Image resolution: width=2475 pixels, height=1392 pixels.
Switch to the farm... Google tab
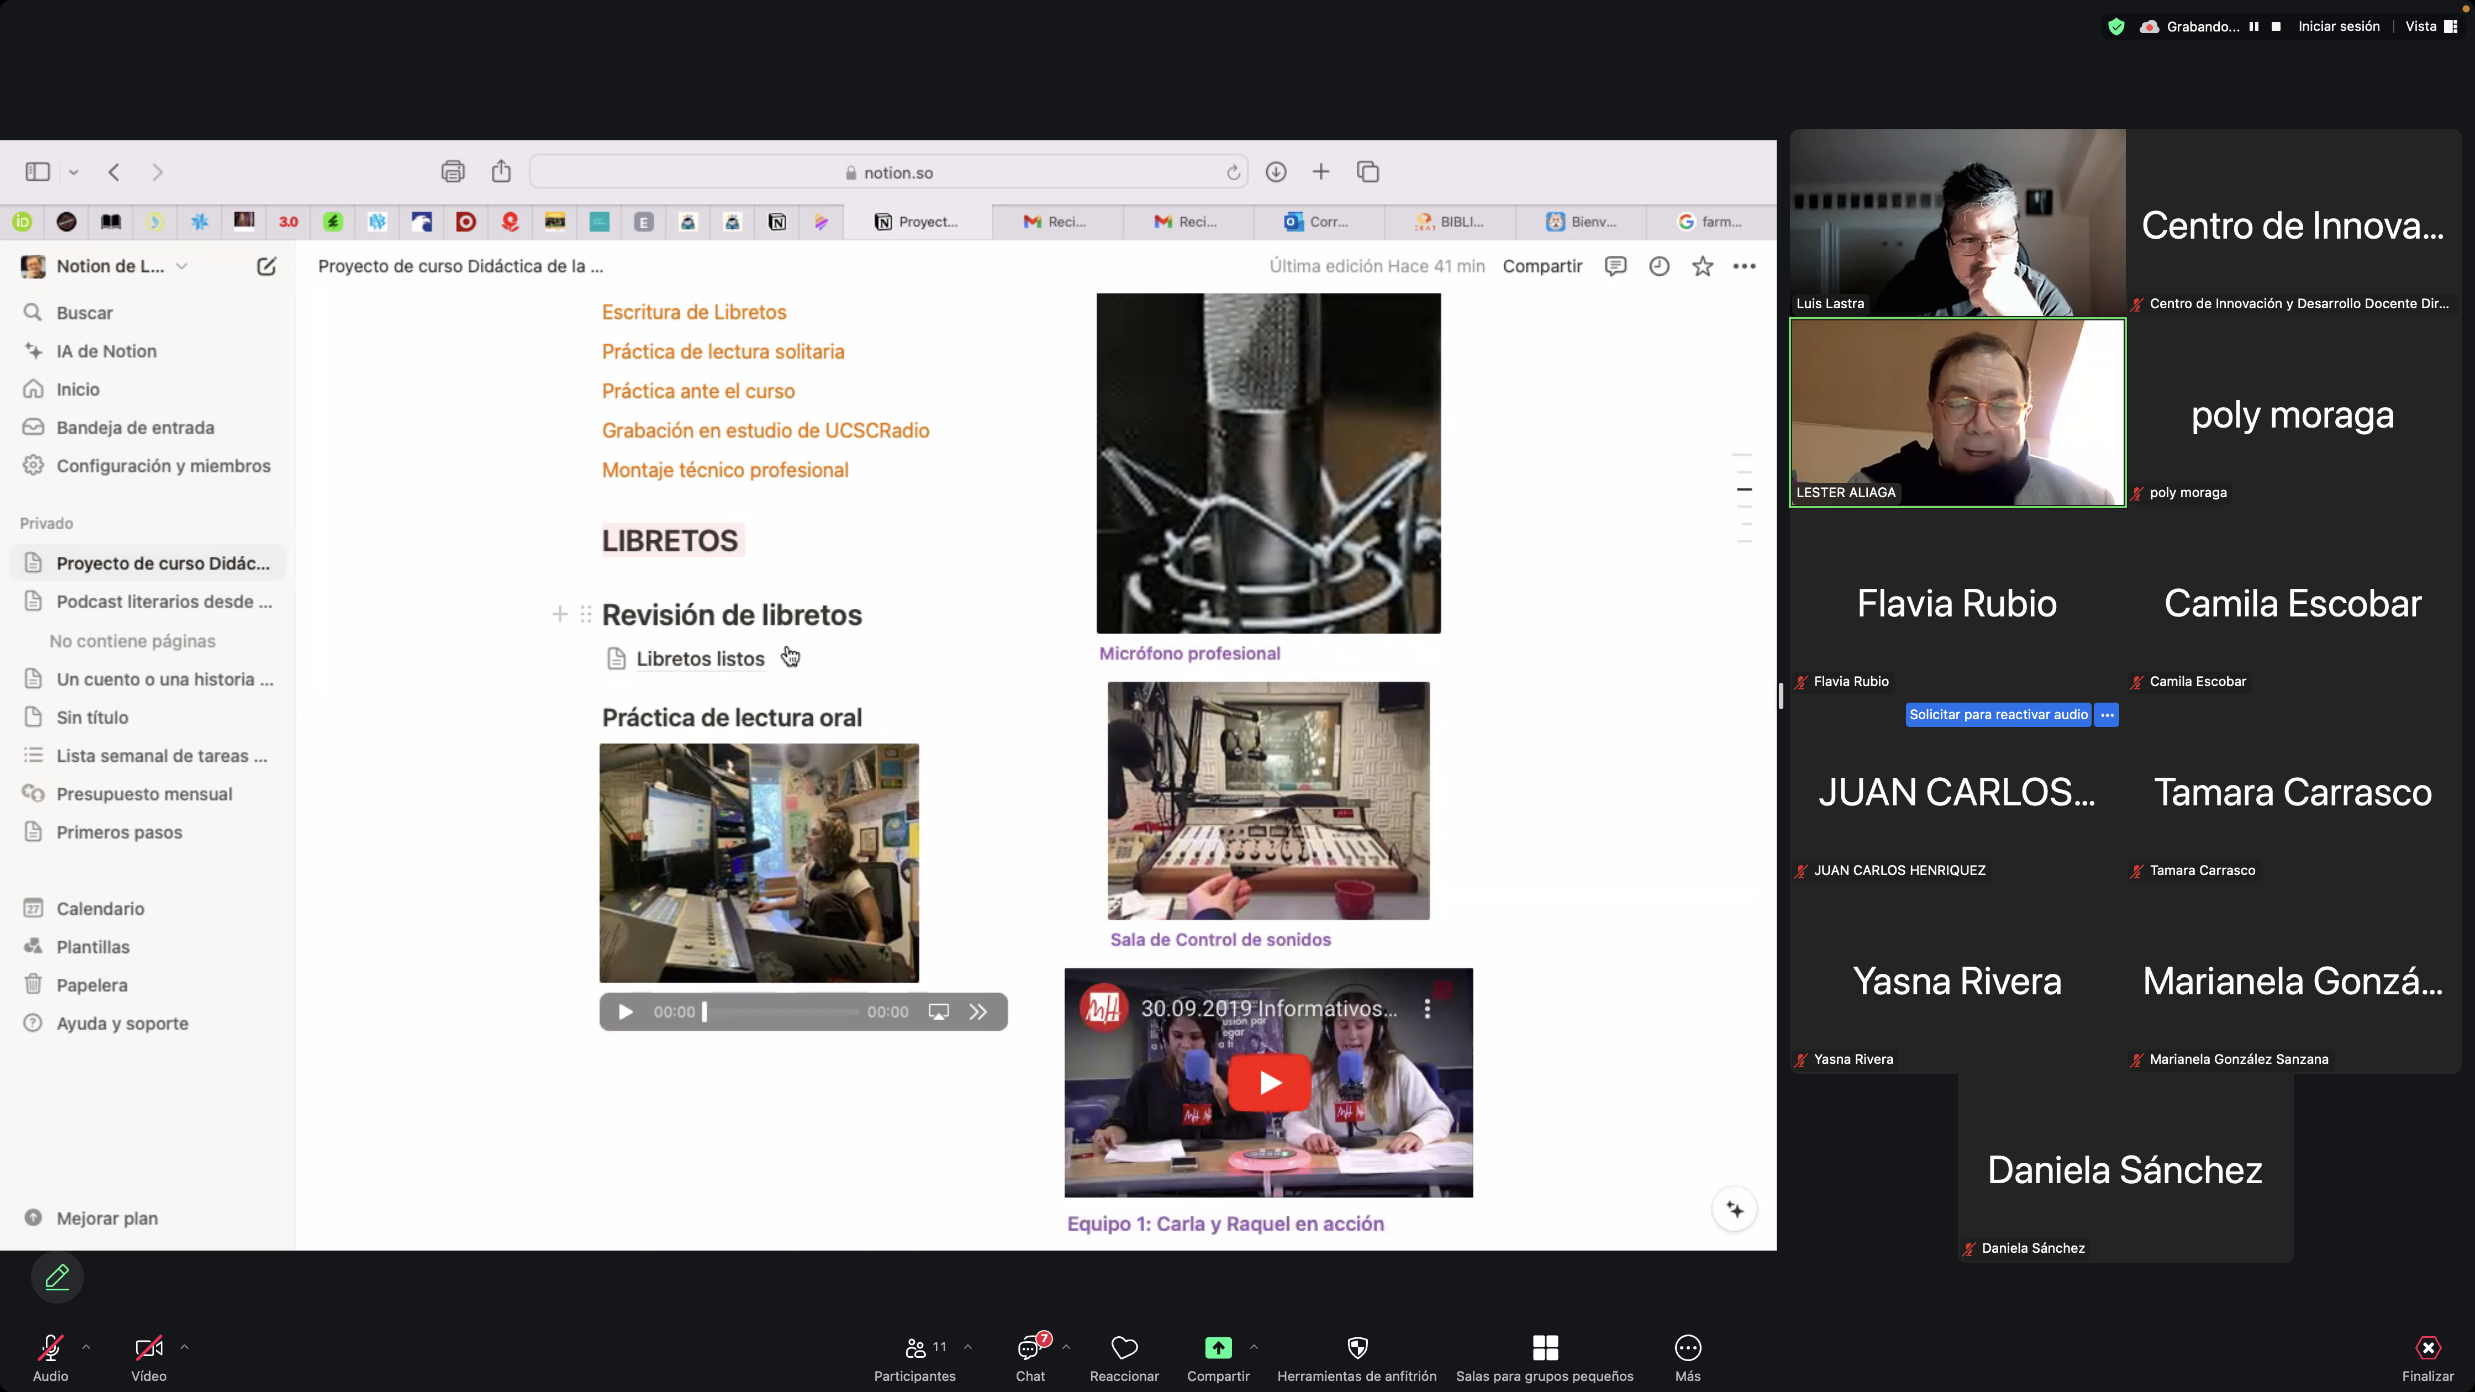(1710, 222)
